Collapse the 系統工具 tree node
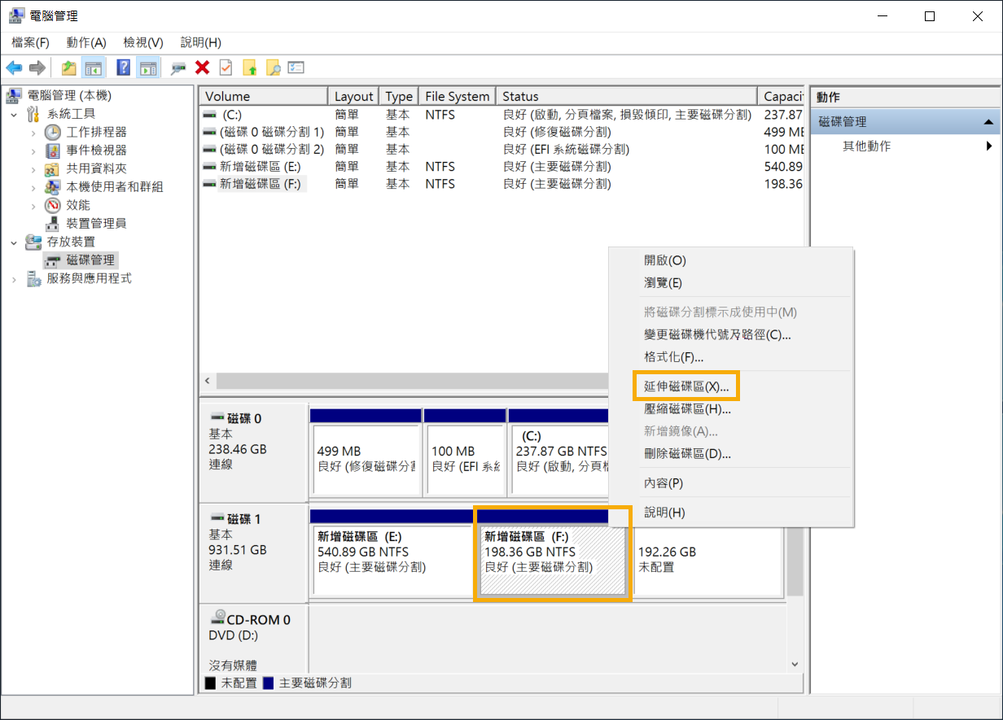The width and height of the screenshot is (1003, 720). (14, 114)
